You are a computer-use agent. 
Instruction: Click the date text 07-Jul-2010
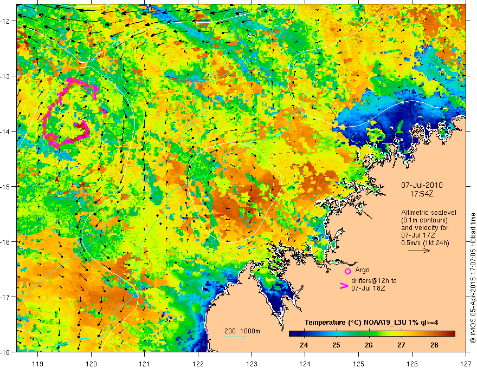coord(422,185)
